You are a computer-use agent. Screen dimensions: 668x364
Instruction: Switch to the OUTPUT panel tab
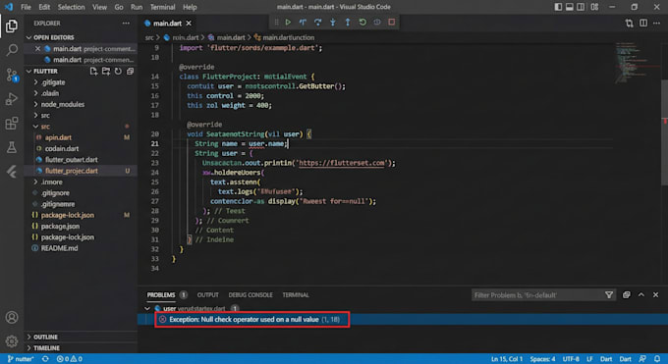click(208, 295)
